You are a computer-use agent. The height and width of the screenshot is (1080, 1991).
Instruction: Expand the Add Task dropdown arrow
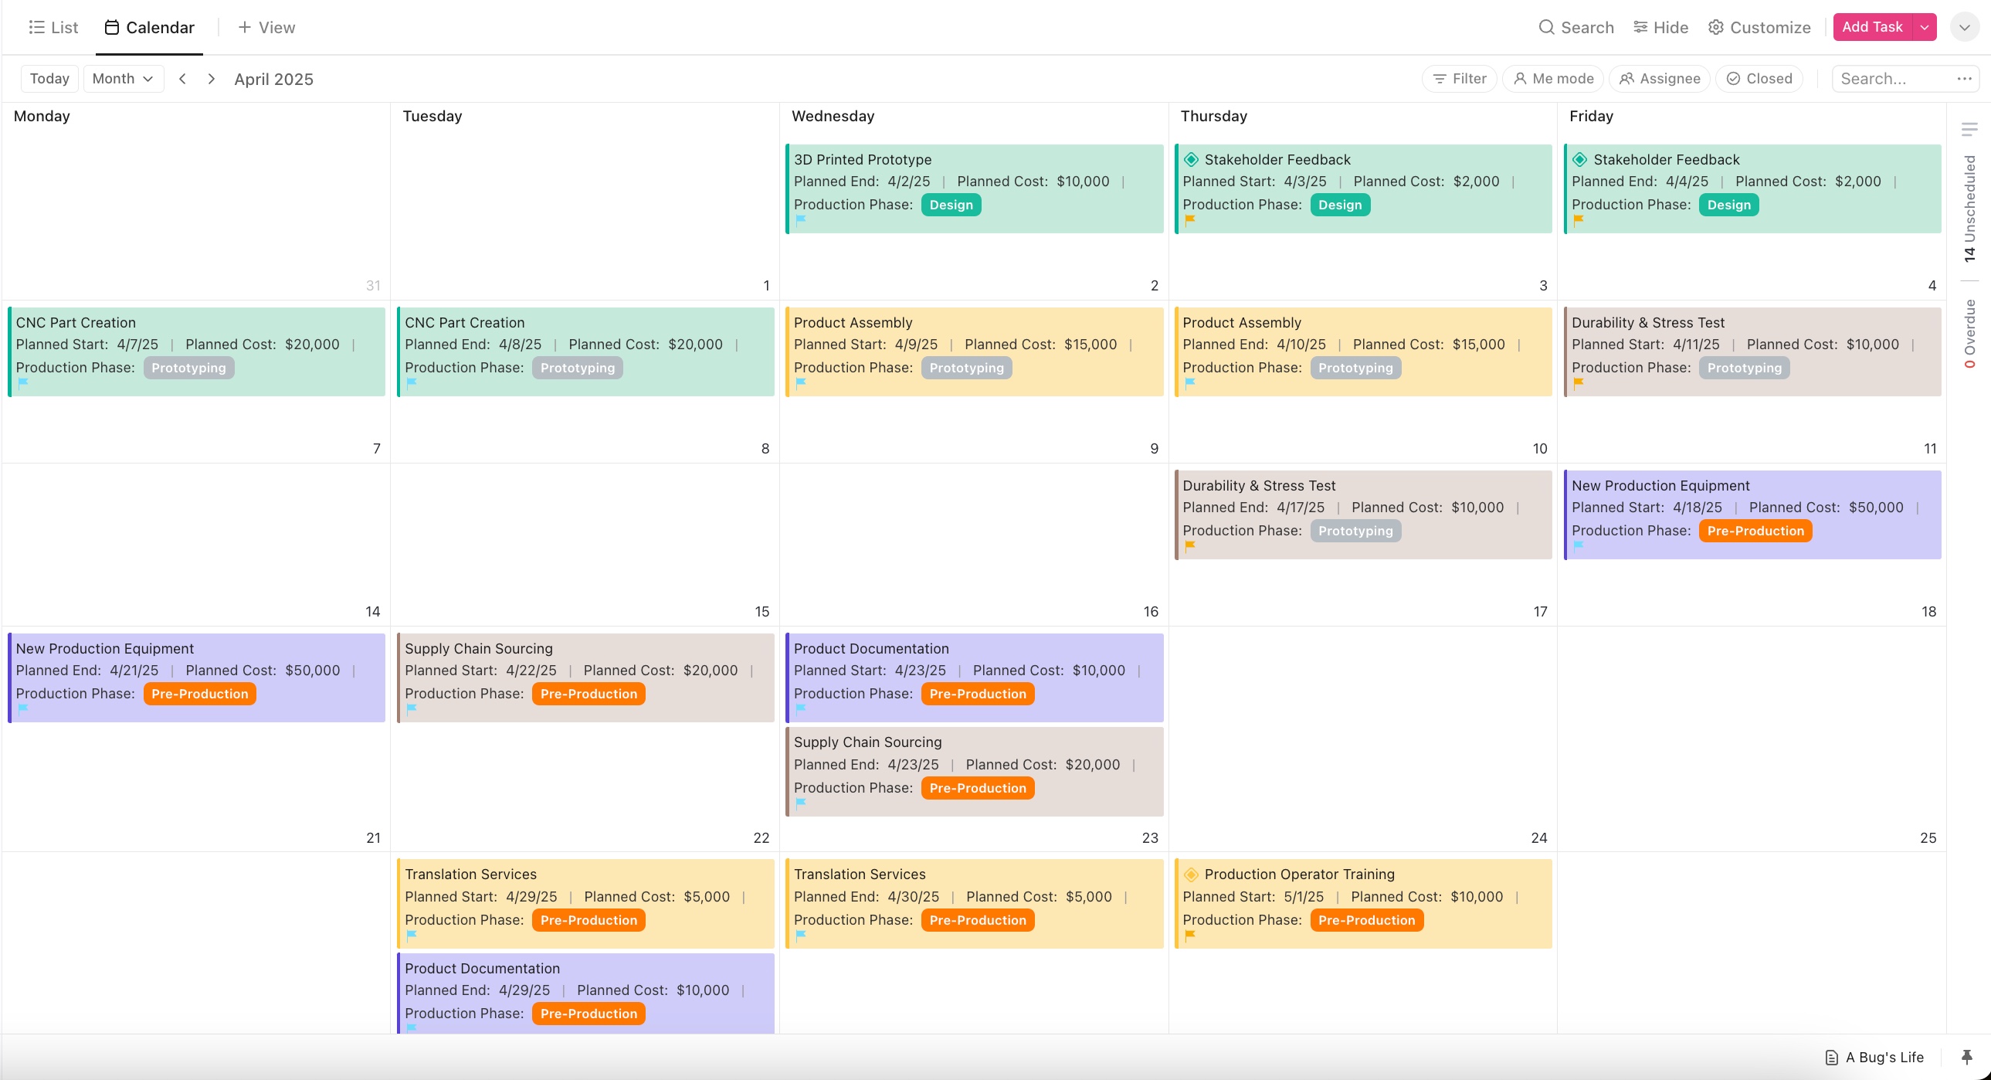[x=1925, y=27]
